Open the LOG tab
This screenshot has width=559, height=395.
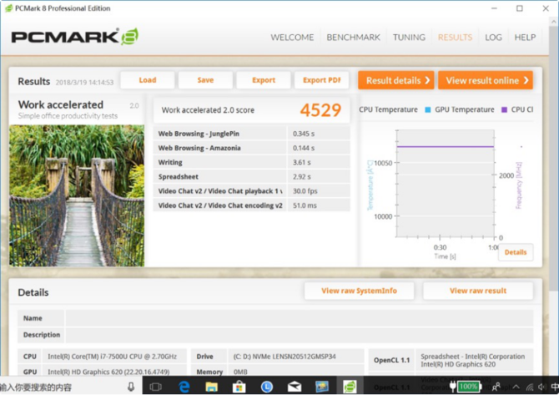[x=493, y=37]
